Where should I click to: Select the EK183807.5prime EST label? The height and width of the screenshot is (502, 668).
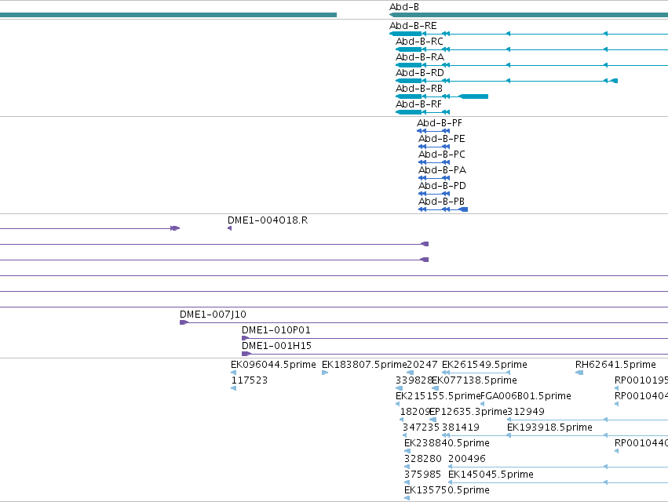pos(364,365)
